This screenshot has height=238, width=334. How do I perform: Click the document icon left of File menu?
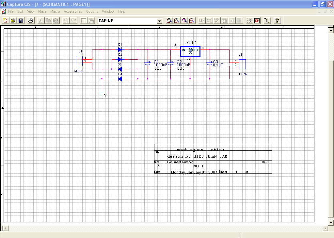tap(4, 11)
